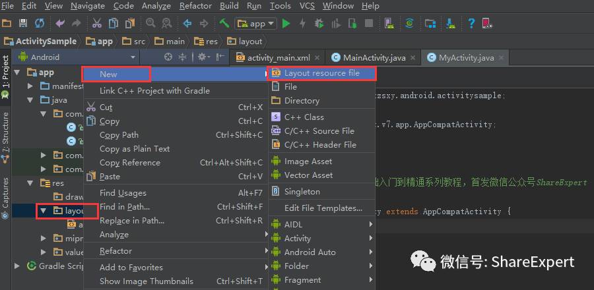Select C++ Class in New submenu
Image resolution: width=594 pixels, height=290 pixels.
tap(321, 117)
